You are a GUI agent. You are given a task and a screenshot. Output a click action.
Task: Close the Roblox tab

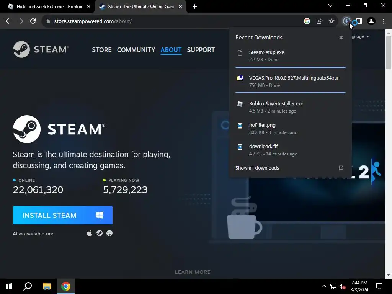89,7
